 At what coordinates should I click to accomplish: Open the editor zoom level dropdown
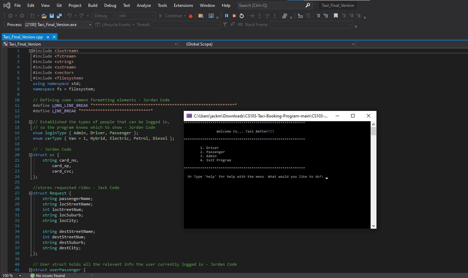point(20,276)
